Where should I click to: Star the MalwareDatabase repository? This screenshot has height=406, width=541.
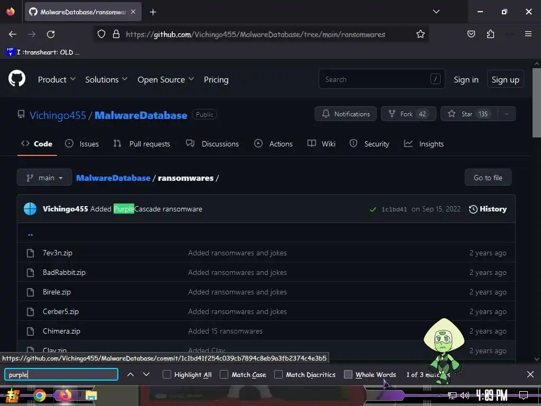469,114
